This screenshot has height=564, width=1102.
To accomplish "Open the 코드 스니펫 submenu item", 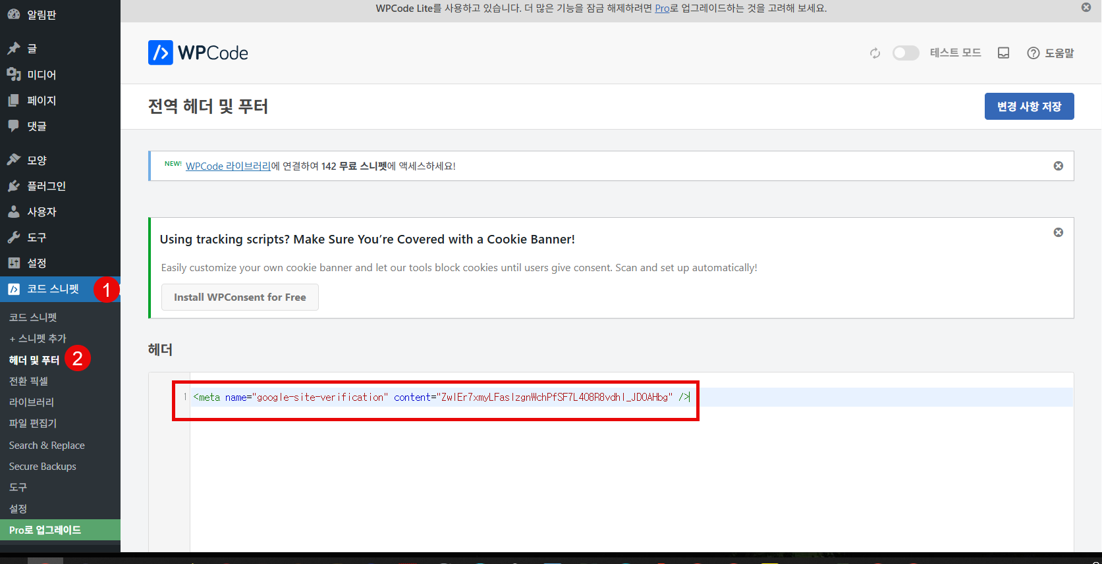I will coord(33,317).
